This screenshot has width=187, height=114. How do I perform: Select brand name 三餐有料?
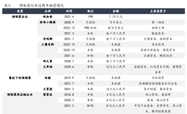coord(48,45)
